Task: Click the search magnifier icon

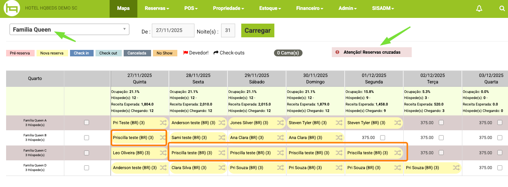Action: (x=502, y=8)
